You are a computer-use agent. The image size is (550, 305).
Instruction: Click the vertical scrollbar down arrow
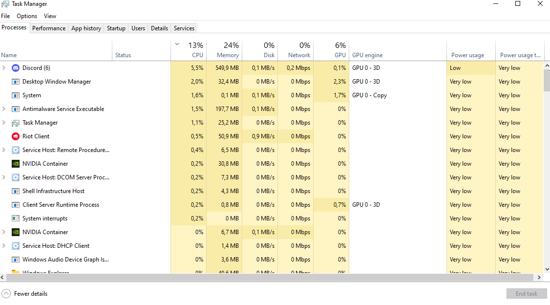[547, 269]
